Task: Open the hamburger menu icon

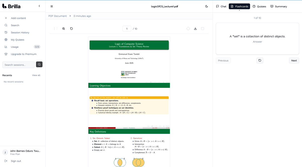Action: (x=52, y=7)
